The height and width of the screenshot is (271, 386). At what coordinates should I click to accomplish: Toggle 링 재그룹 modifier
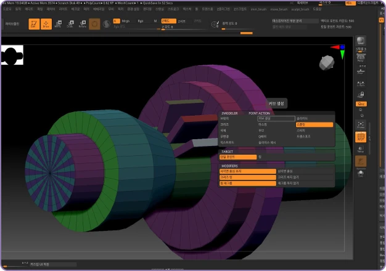[248, 183]
